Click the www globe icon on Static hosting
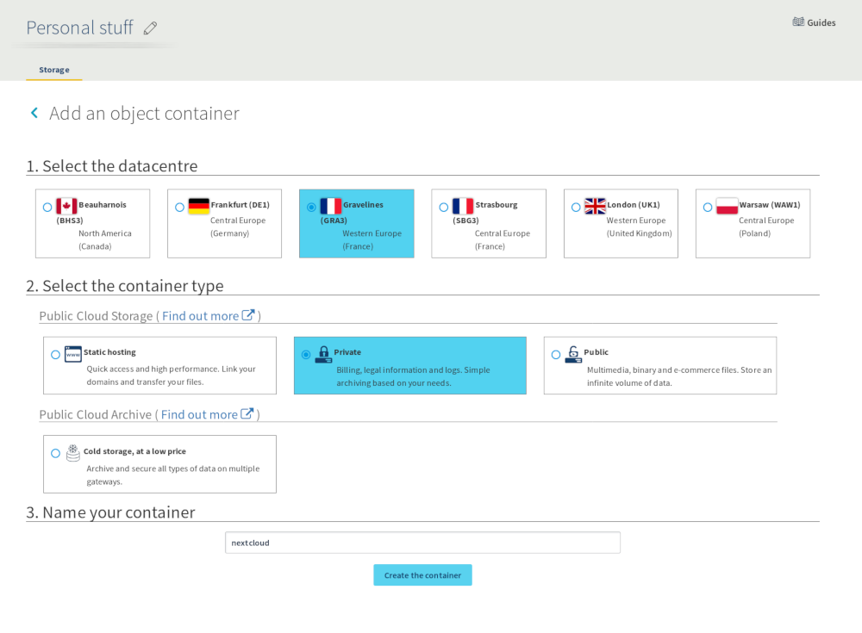This screenshot has height=633, width=862. pos(73,353)
